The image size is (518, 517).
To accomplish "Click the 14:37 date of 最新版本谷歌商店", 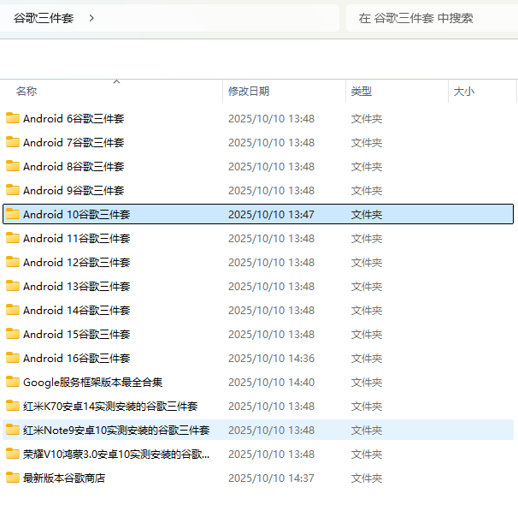I will (271, 478).
